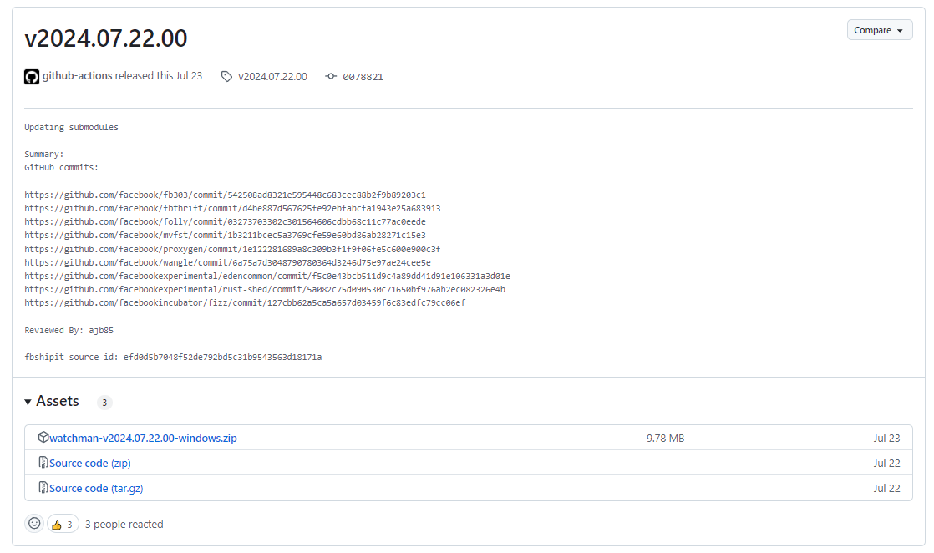Click the edencommon commit URL line
The width and height of the screenshot is (934, 553).
tap(267, 276)
